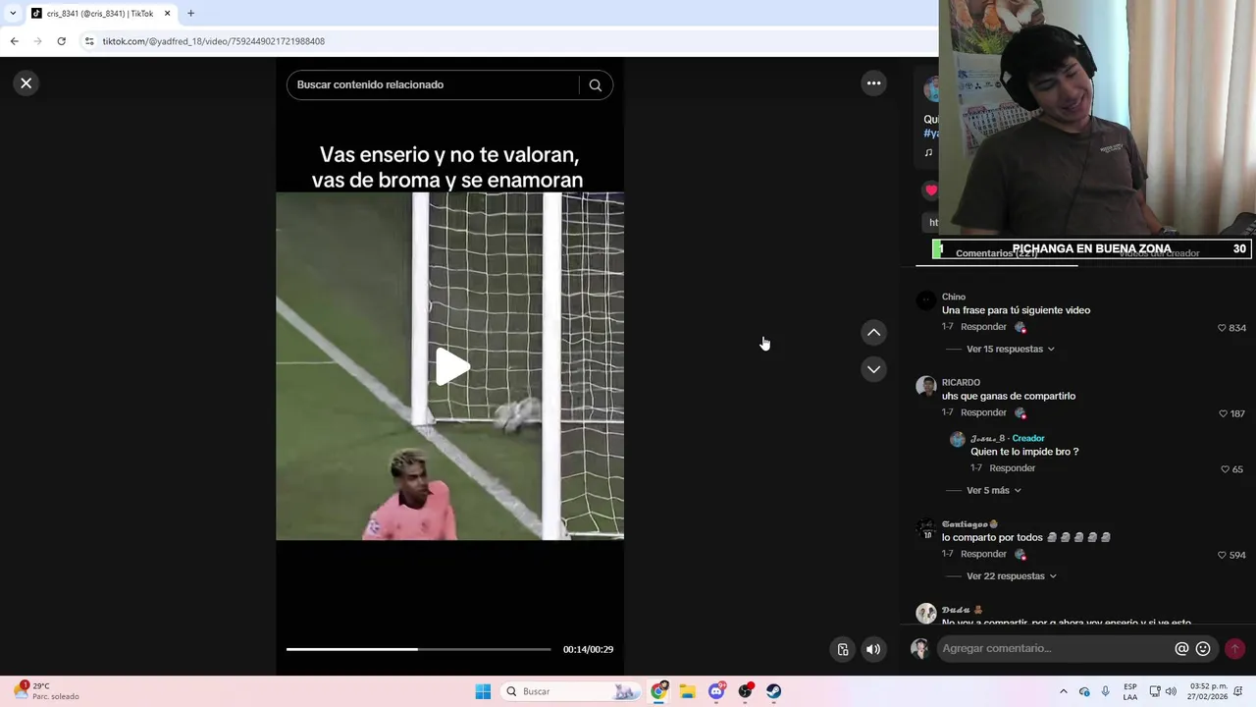The width and height of the screenshot is (1256, 707).
Task: Open the emoji picker in comment box
Action: click(x=1203, y=648)
